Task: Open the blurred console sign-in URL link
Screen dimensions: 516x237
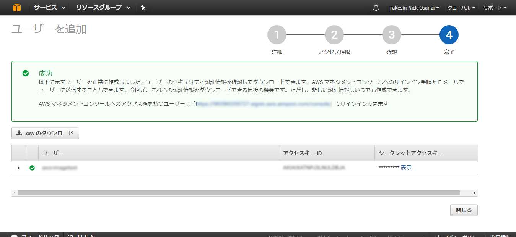Action: 264,104
